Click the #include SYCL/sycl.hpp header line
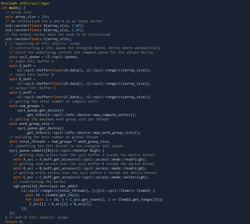Screen dimensions: 250x224 point(25,3)
